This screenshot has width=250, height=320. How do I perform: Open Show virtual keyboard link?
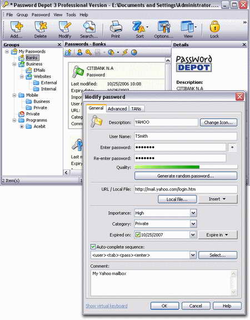point(107,306)
